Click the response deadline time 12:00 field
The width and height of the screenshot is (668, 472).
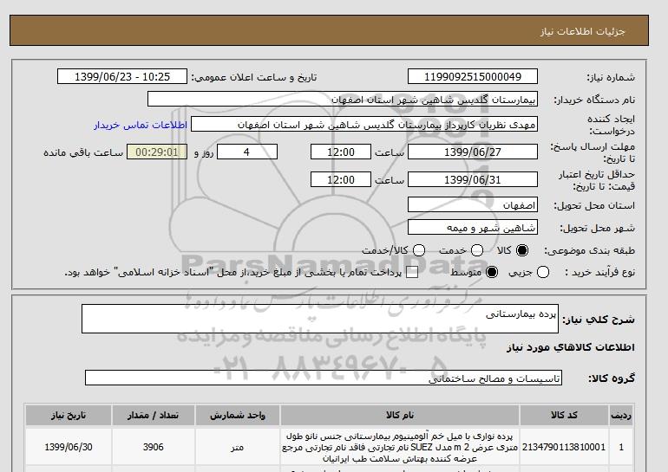pos(341,152)
